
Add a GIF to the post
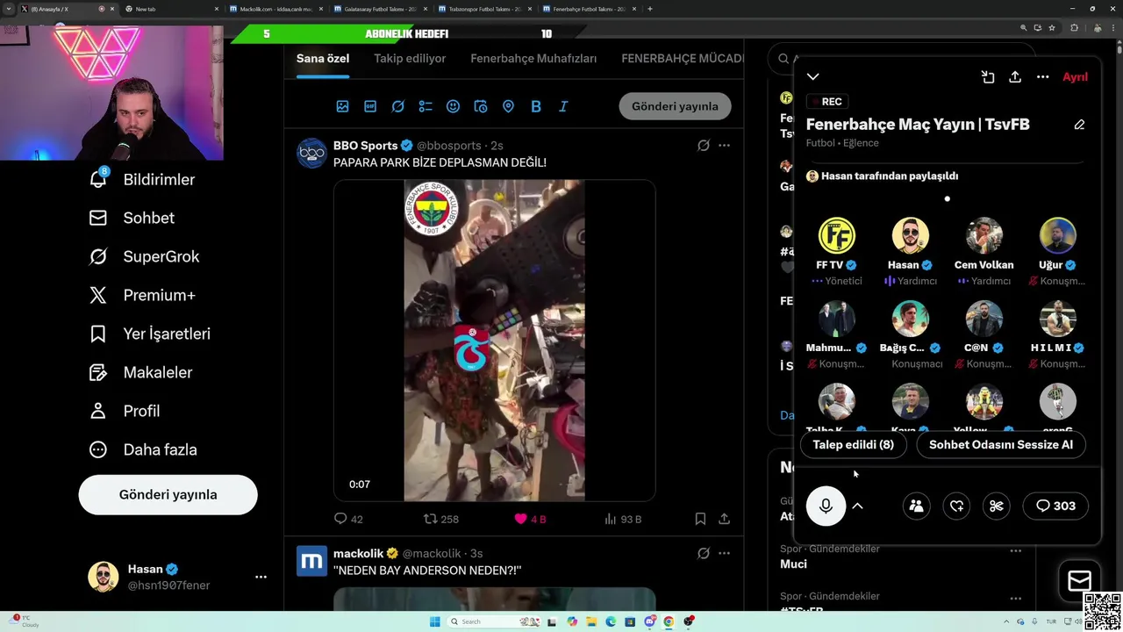tap(370, 106)
